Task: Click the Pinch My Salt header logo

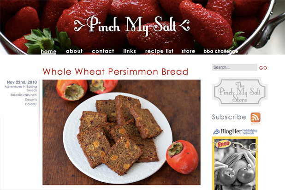Action: (x=132, y=25)
